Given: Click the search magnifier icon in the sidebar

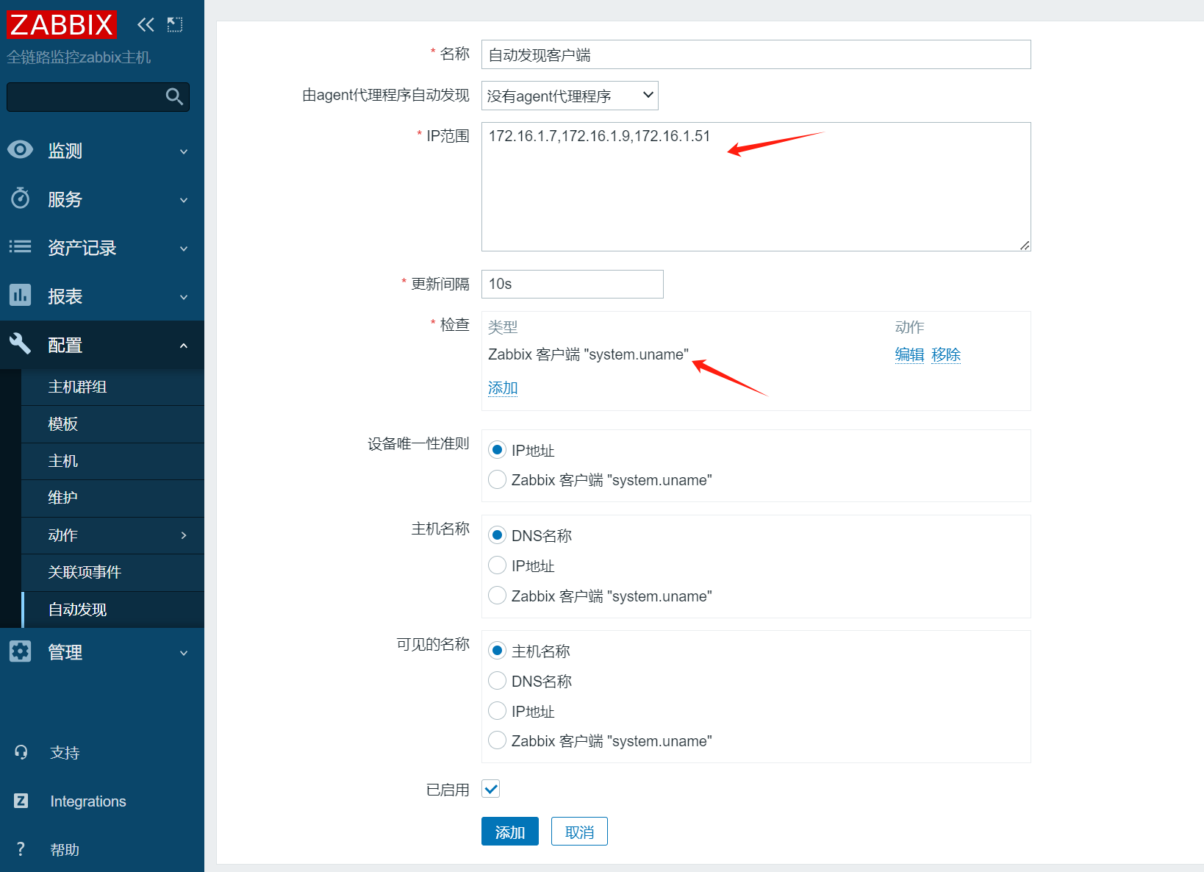Looking at the screenshot, I should 174,96.
